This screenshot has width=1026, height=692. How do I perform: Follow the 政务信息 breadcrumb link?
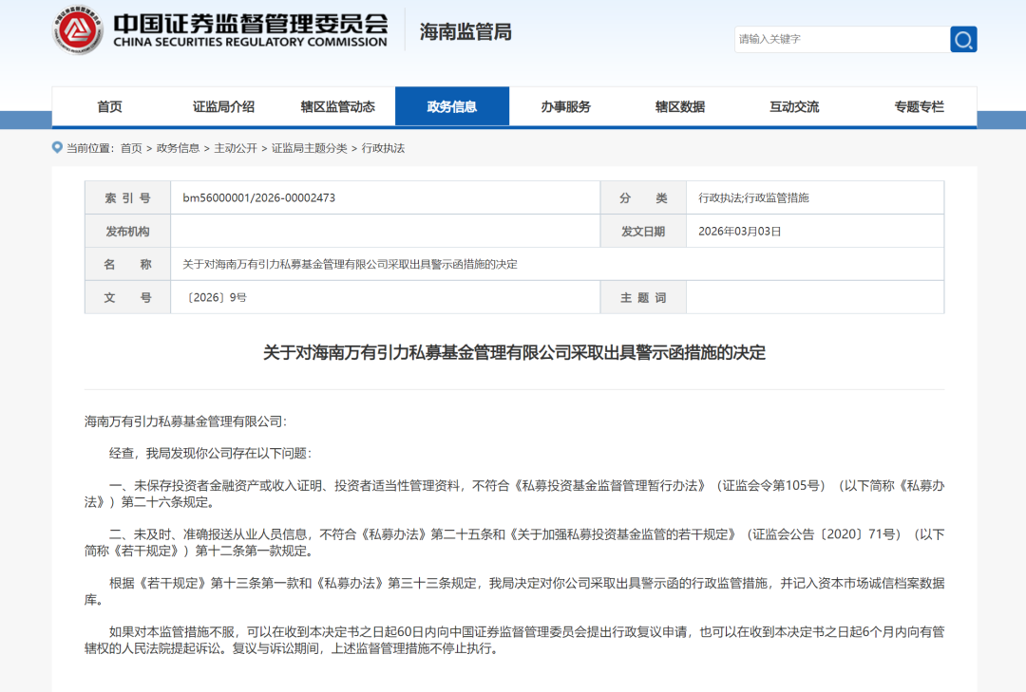point(178,148)
